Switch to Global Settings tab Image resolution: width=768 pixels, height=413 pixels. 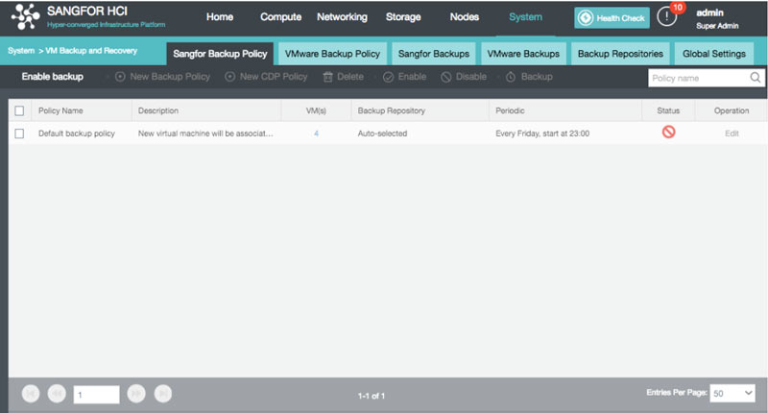pos(714,54)
